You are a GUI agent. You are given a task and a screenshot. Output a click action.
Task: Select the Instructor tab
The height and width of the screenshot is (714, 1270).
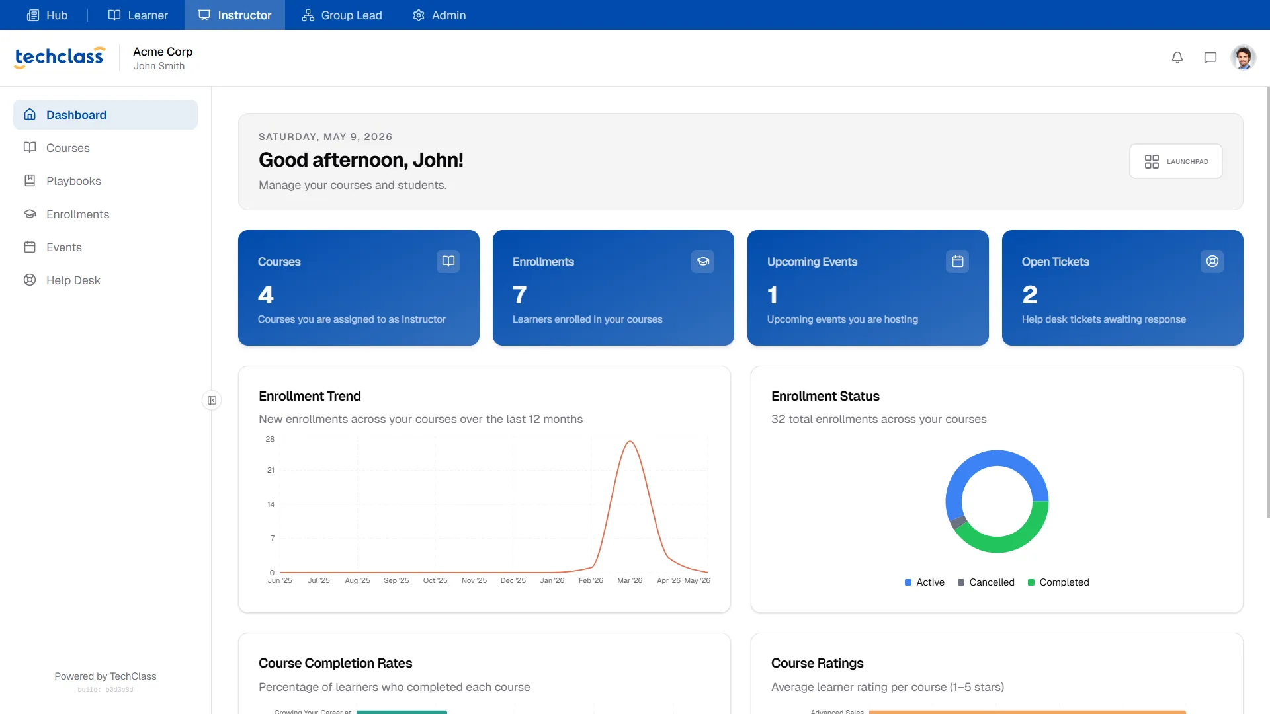pos(235,15)
